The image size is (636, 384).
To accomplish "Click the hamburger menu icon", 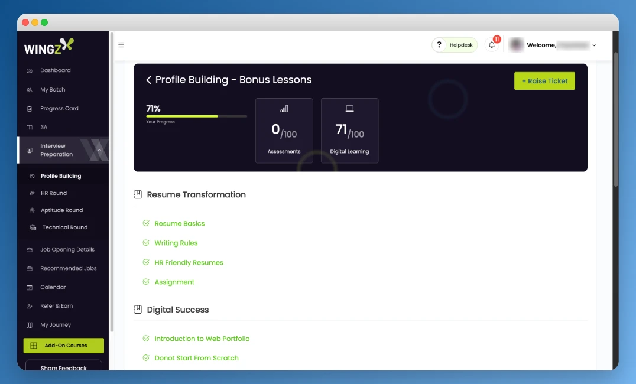I will click(x=121, y=45).
